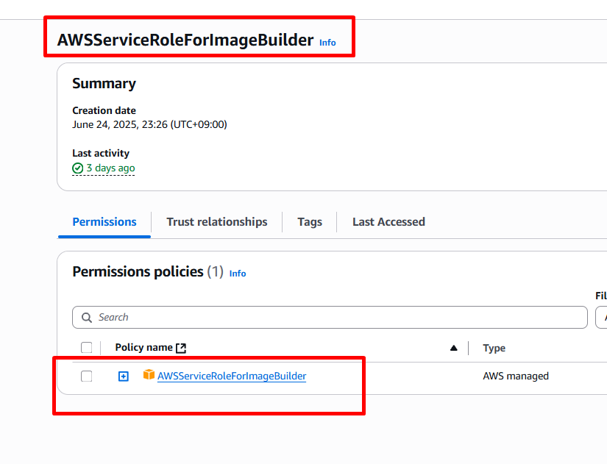Image resolution: width=607 pixels, height=464 pixels.
Task: Click the external link icon beside Policy name
Action: coord(181,348)
